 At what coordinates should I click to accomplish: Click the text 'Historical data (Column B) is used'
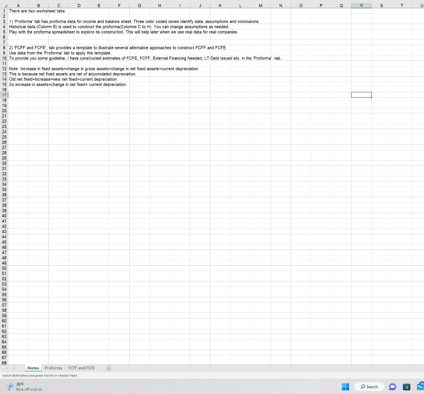pos(119,27)
